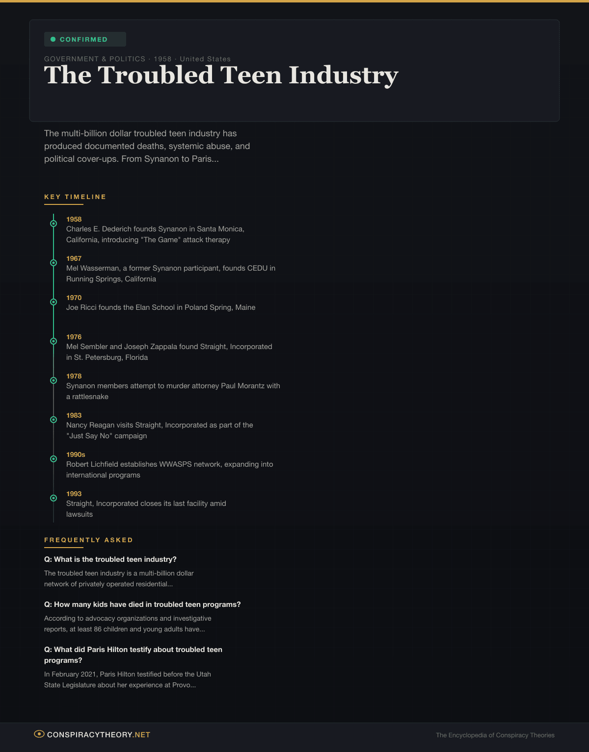Image resolution: width=589 pixels, height=752 pixels.
Task: Select the Key Timeline section heading
Action: coord(75,197)
